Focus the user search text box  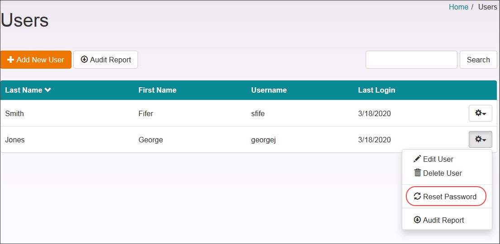[x=411, y=60]
